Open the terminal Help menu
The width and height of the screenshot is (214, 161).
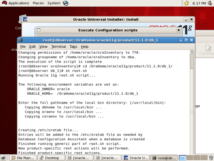click(x=85, y=46)
